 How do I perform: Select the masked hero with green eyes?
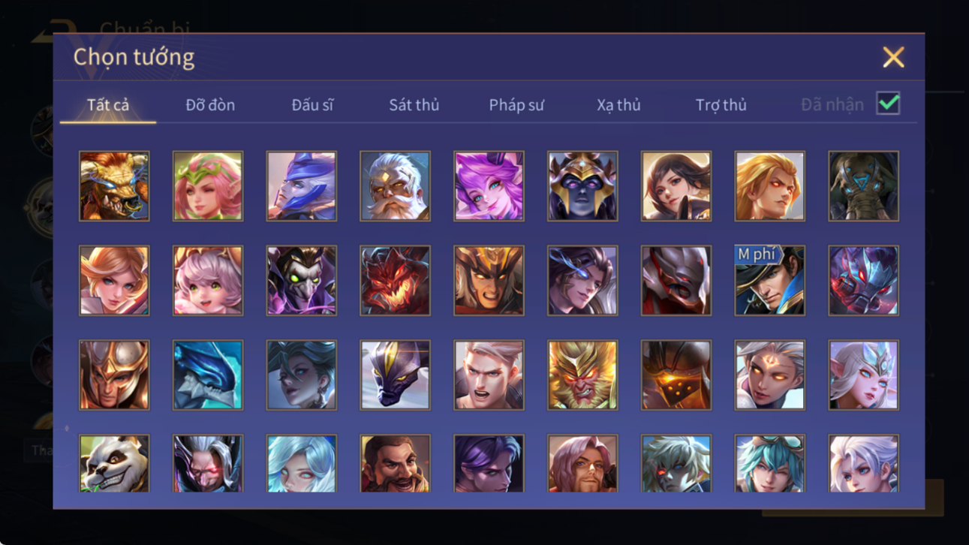pos(302,281)
